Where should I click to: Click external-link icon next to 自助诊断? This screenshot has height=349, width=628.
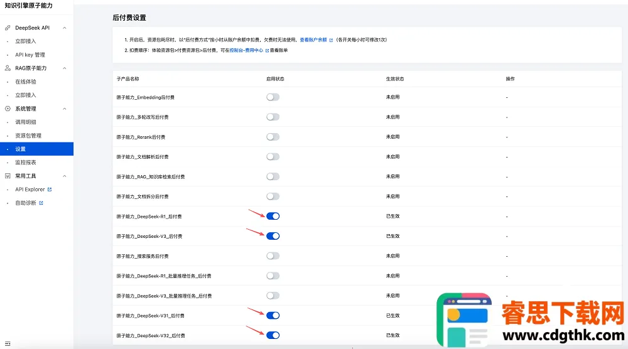[41, 203]
